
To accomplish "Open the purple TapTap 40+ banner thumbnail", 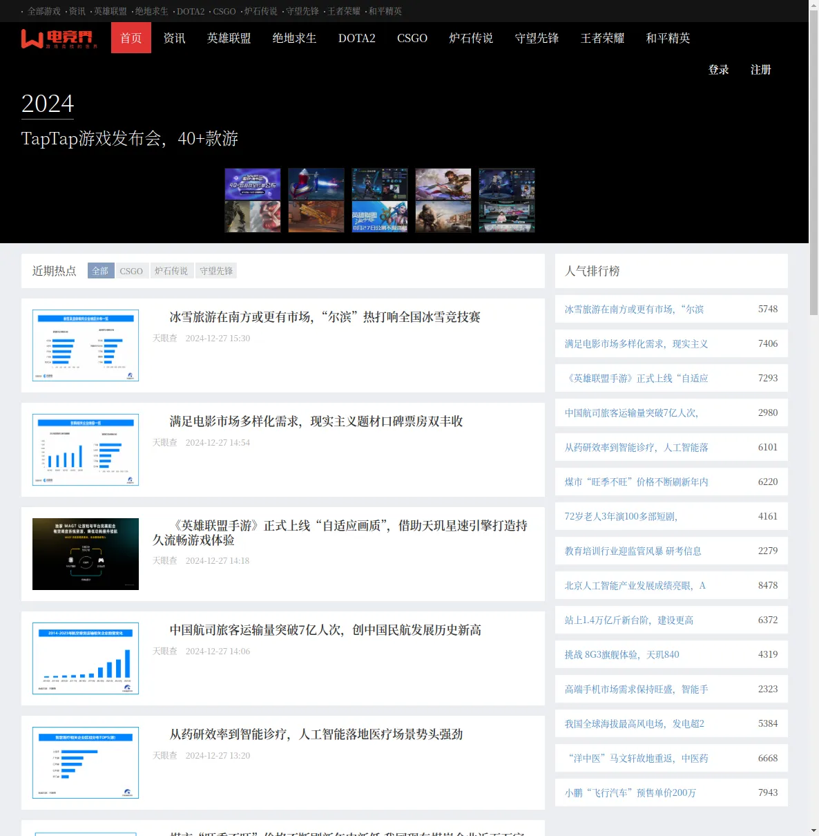I will tap(253, 184).
